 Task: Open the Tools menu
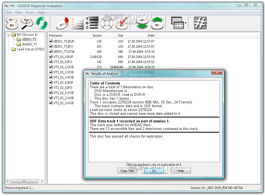pos(30,12)
